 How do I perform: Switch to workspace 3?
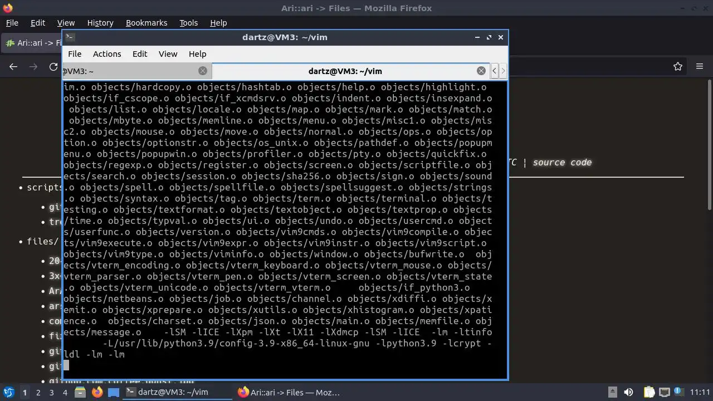(51, 393)
